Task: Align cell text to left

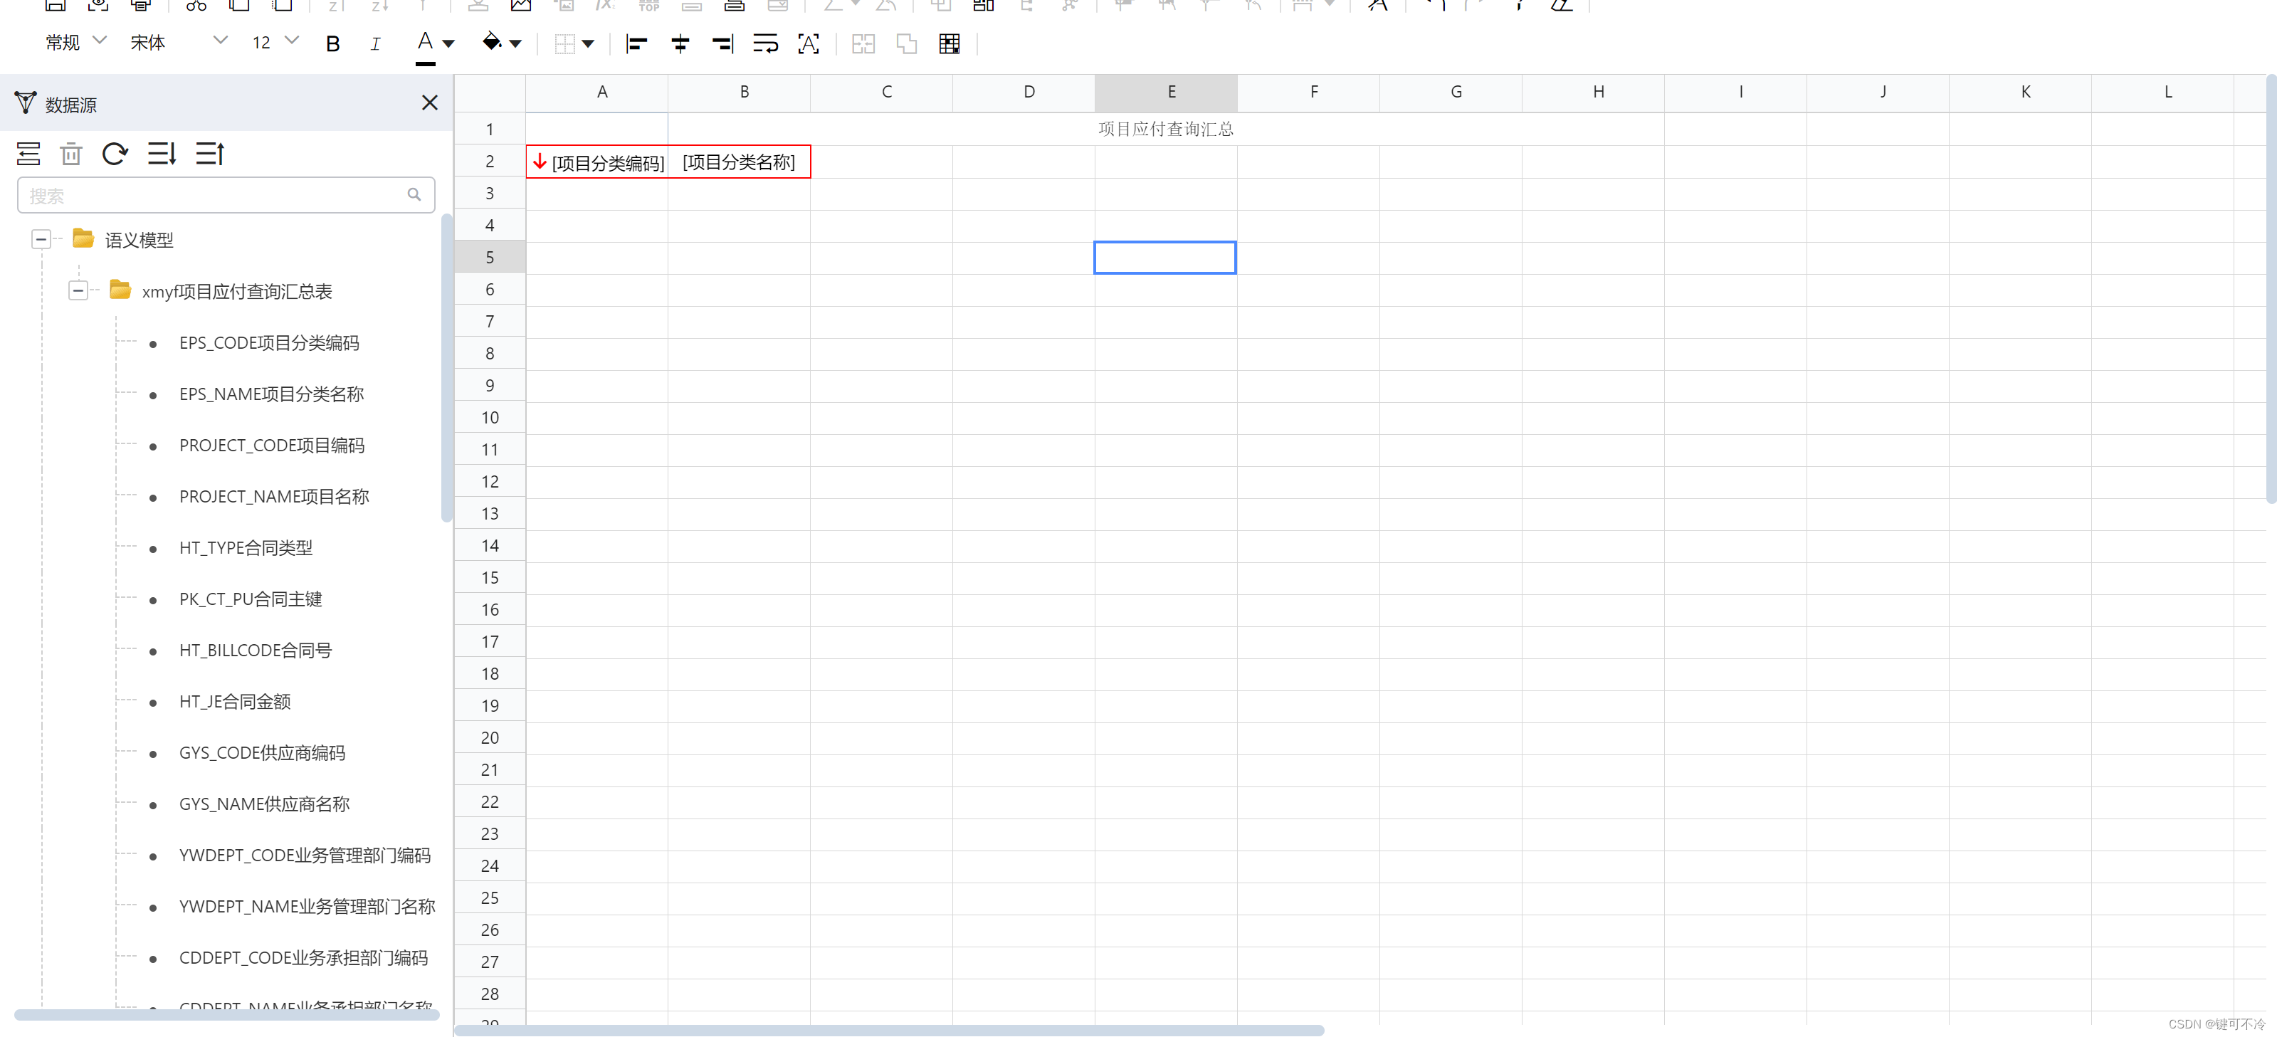Action: (x=636, y=43)
